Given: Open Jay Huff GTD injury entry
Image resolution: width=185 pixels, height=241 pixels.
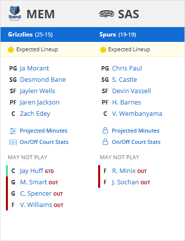Looking at the screenshot, I should (x=37, y=171).
